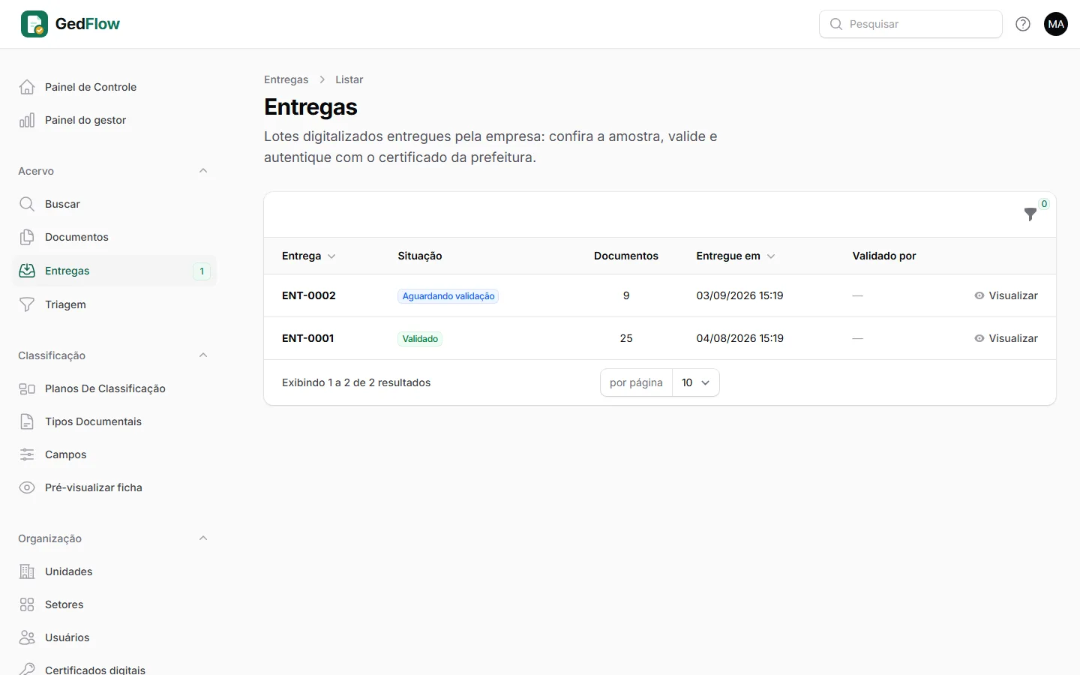Collapse the Classificação section
The height and width of the screenshot is (675, 1080).
(x=203, y=355)
